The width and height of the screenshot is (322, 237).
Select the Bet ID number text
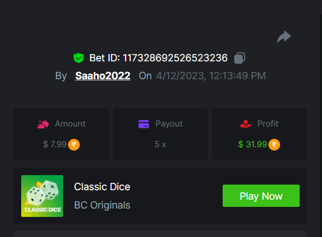[x=175, y=58]
